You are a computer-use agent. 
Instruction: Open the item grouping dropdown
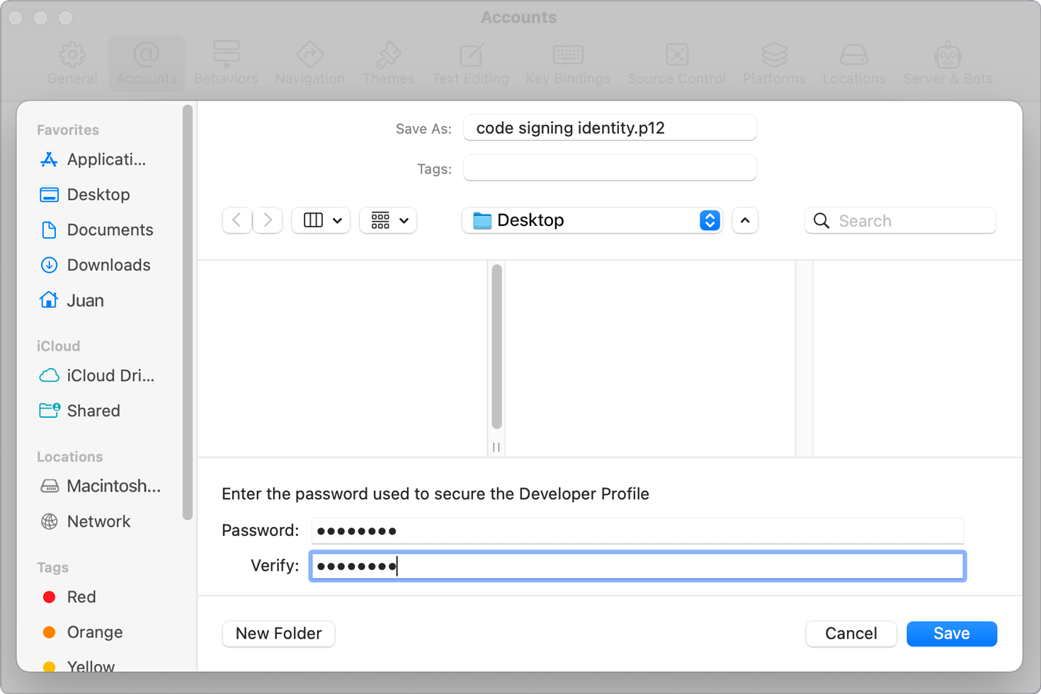click(x=388, y=220)
